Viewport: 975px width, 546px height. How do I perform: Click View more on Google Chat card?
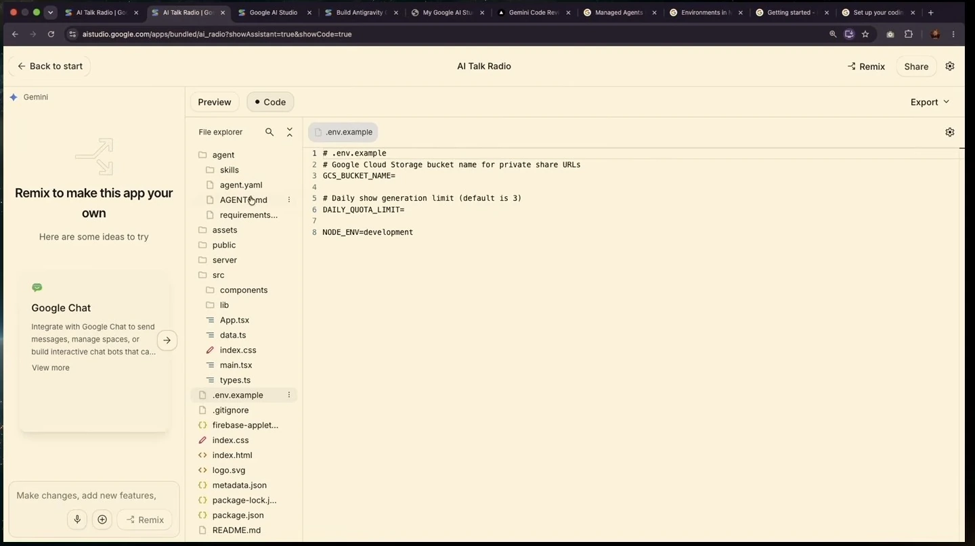[x=50, y=368]
